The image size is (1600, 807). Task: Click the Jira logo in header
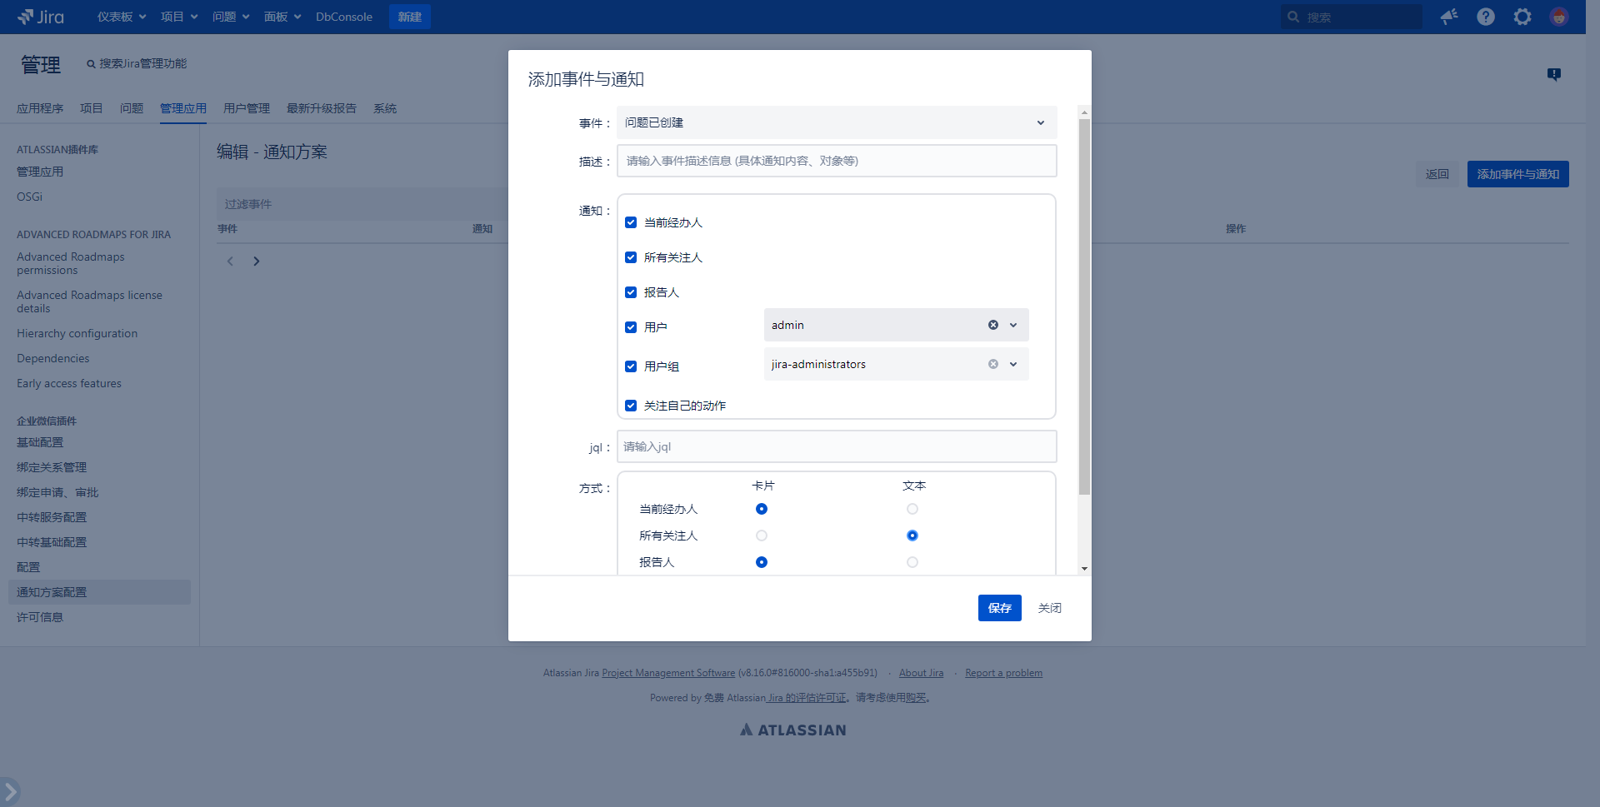(41, 17)
